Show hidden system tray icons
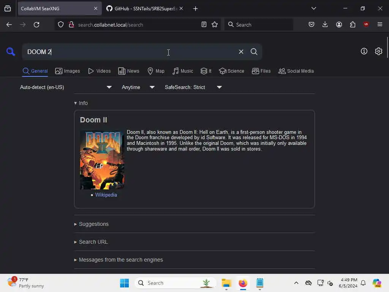 click(x=296, y=283)
